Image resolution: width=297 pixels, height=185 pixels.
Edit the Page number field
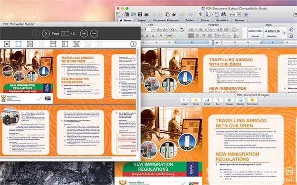[x=65, y=34]
